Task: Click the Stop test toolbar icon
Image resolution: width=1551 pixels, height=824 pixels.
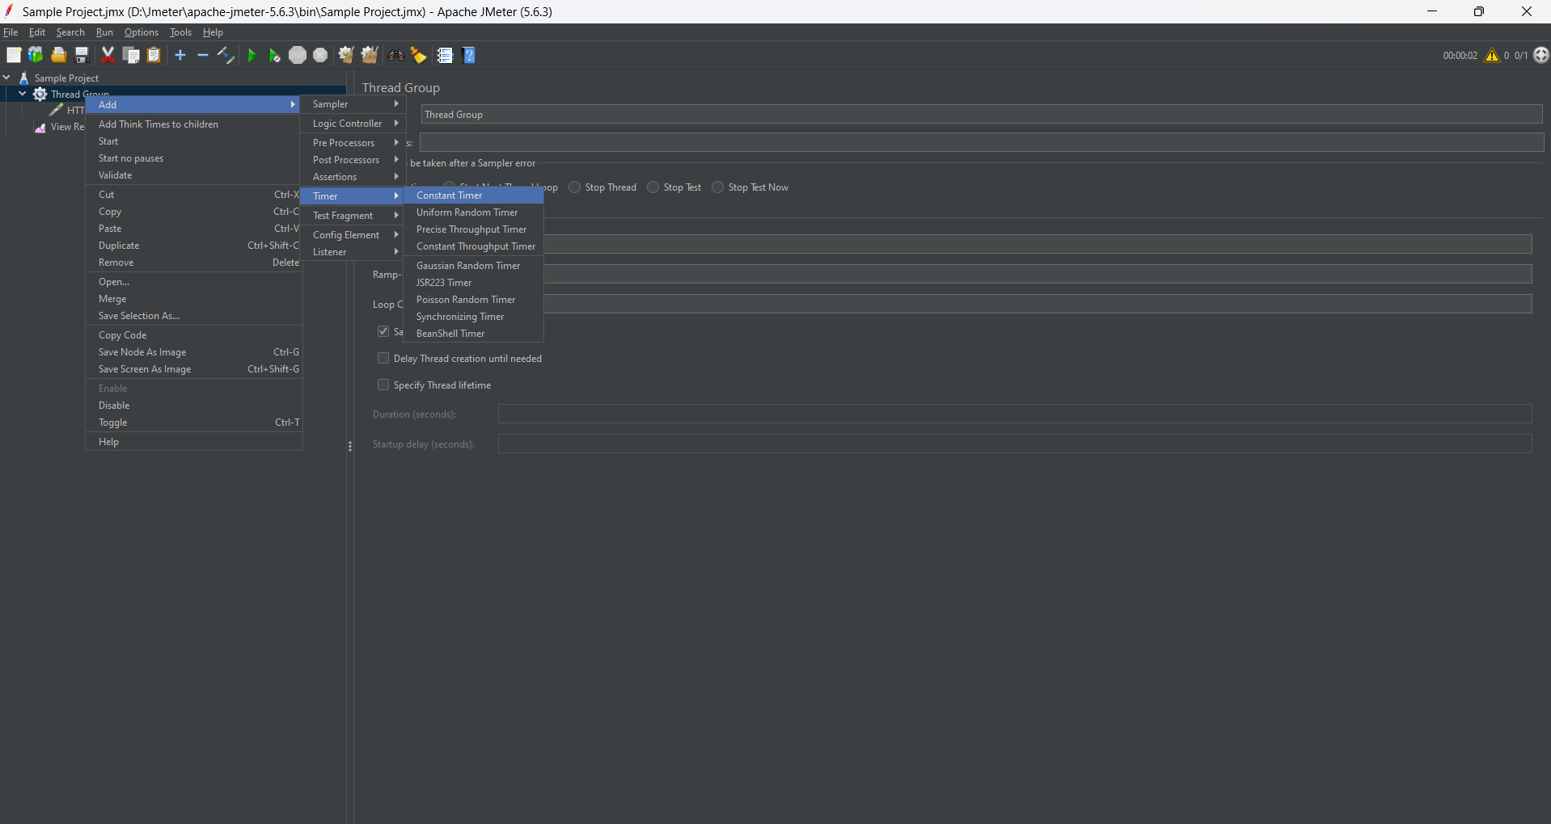Action: [298, 55]
